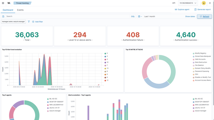
Task: Open the change all filters icon
Action: point(29,22)
